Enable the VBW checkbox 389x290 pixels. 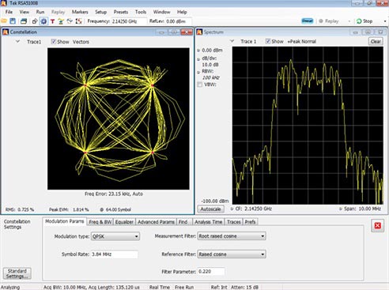(x=200, y=85)
